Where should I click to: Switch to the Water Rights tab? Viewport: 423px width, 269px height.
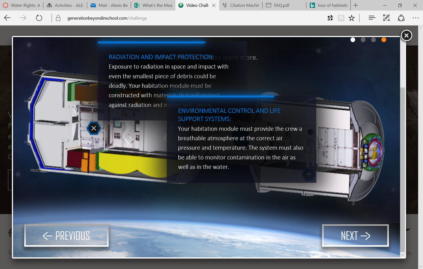point(22,5)
